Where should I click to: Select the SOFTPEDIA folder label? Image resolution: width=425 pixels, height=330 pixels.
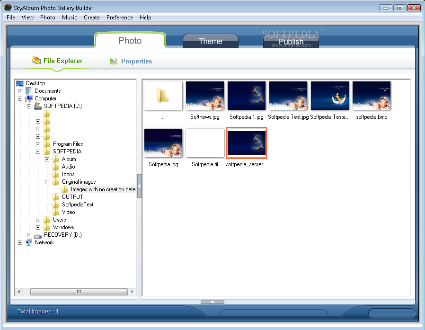click(67, 152)
